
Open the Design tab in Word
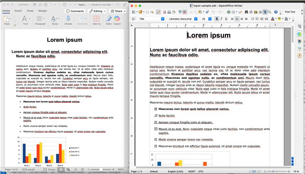pos(42,11)
